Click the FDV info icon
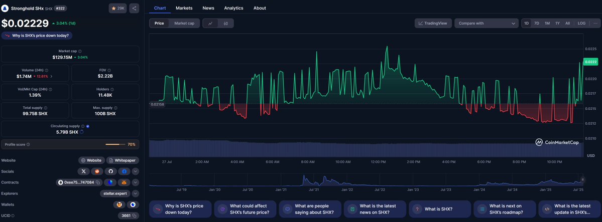The image size is (602, 222). 109,70
